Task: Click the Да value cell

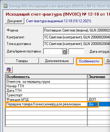Action: (99, 104)
